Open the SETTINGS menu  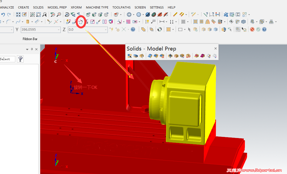(x=157, y=7)
